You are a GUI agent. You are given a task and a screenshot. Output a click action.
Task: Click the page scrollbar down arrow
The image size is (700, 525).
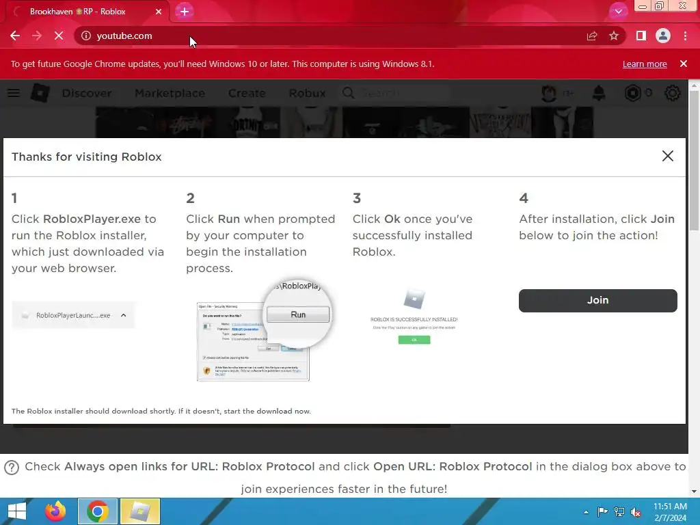(695, 492)
